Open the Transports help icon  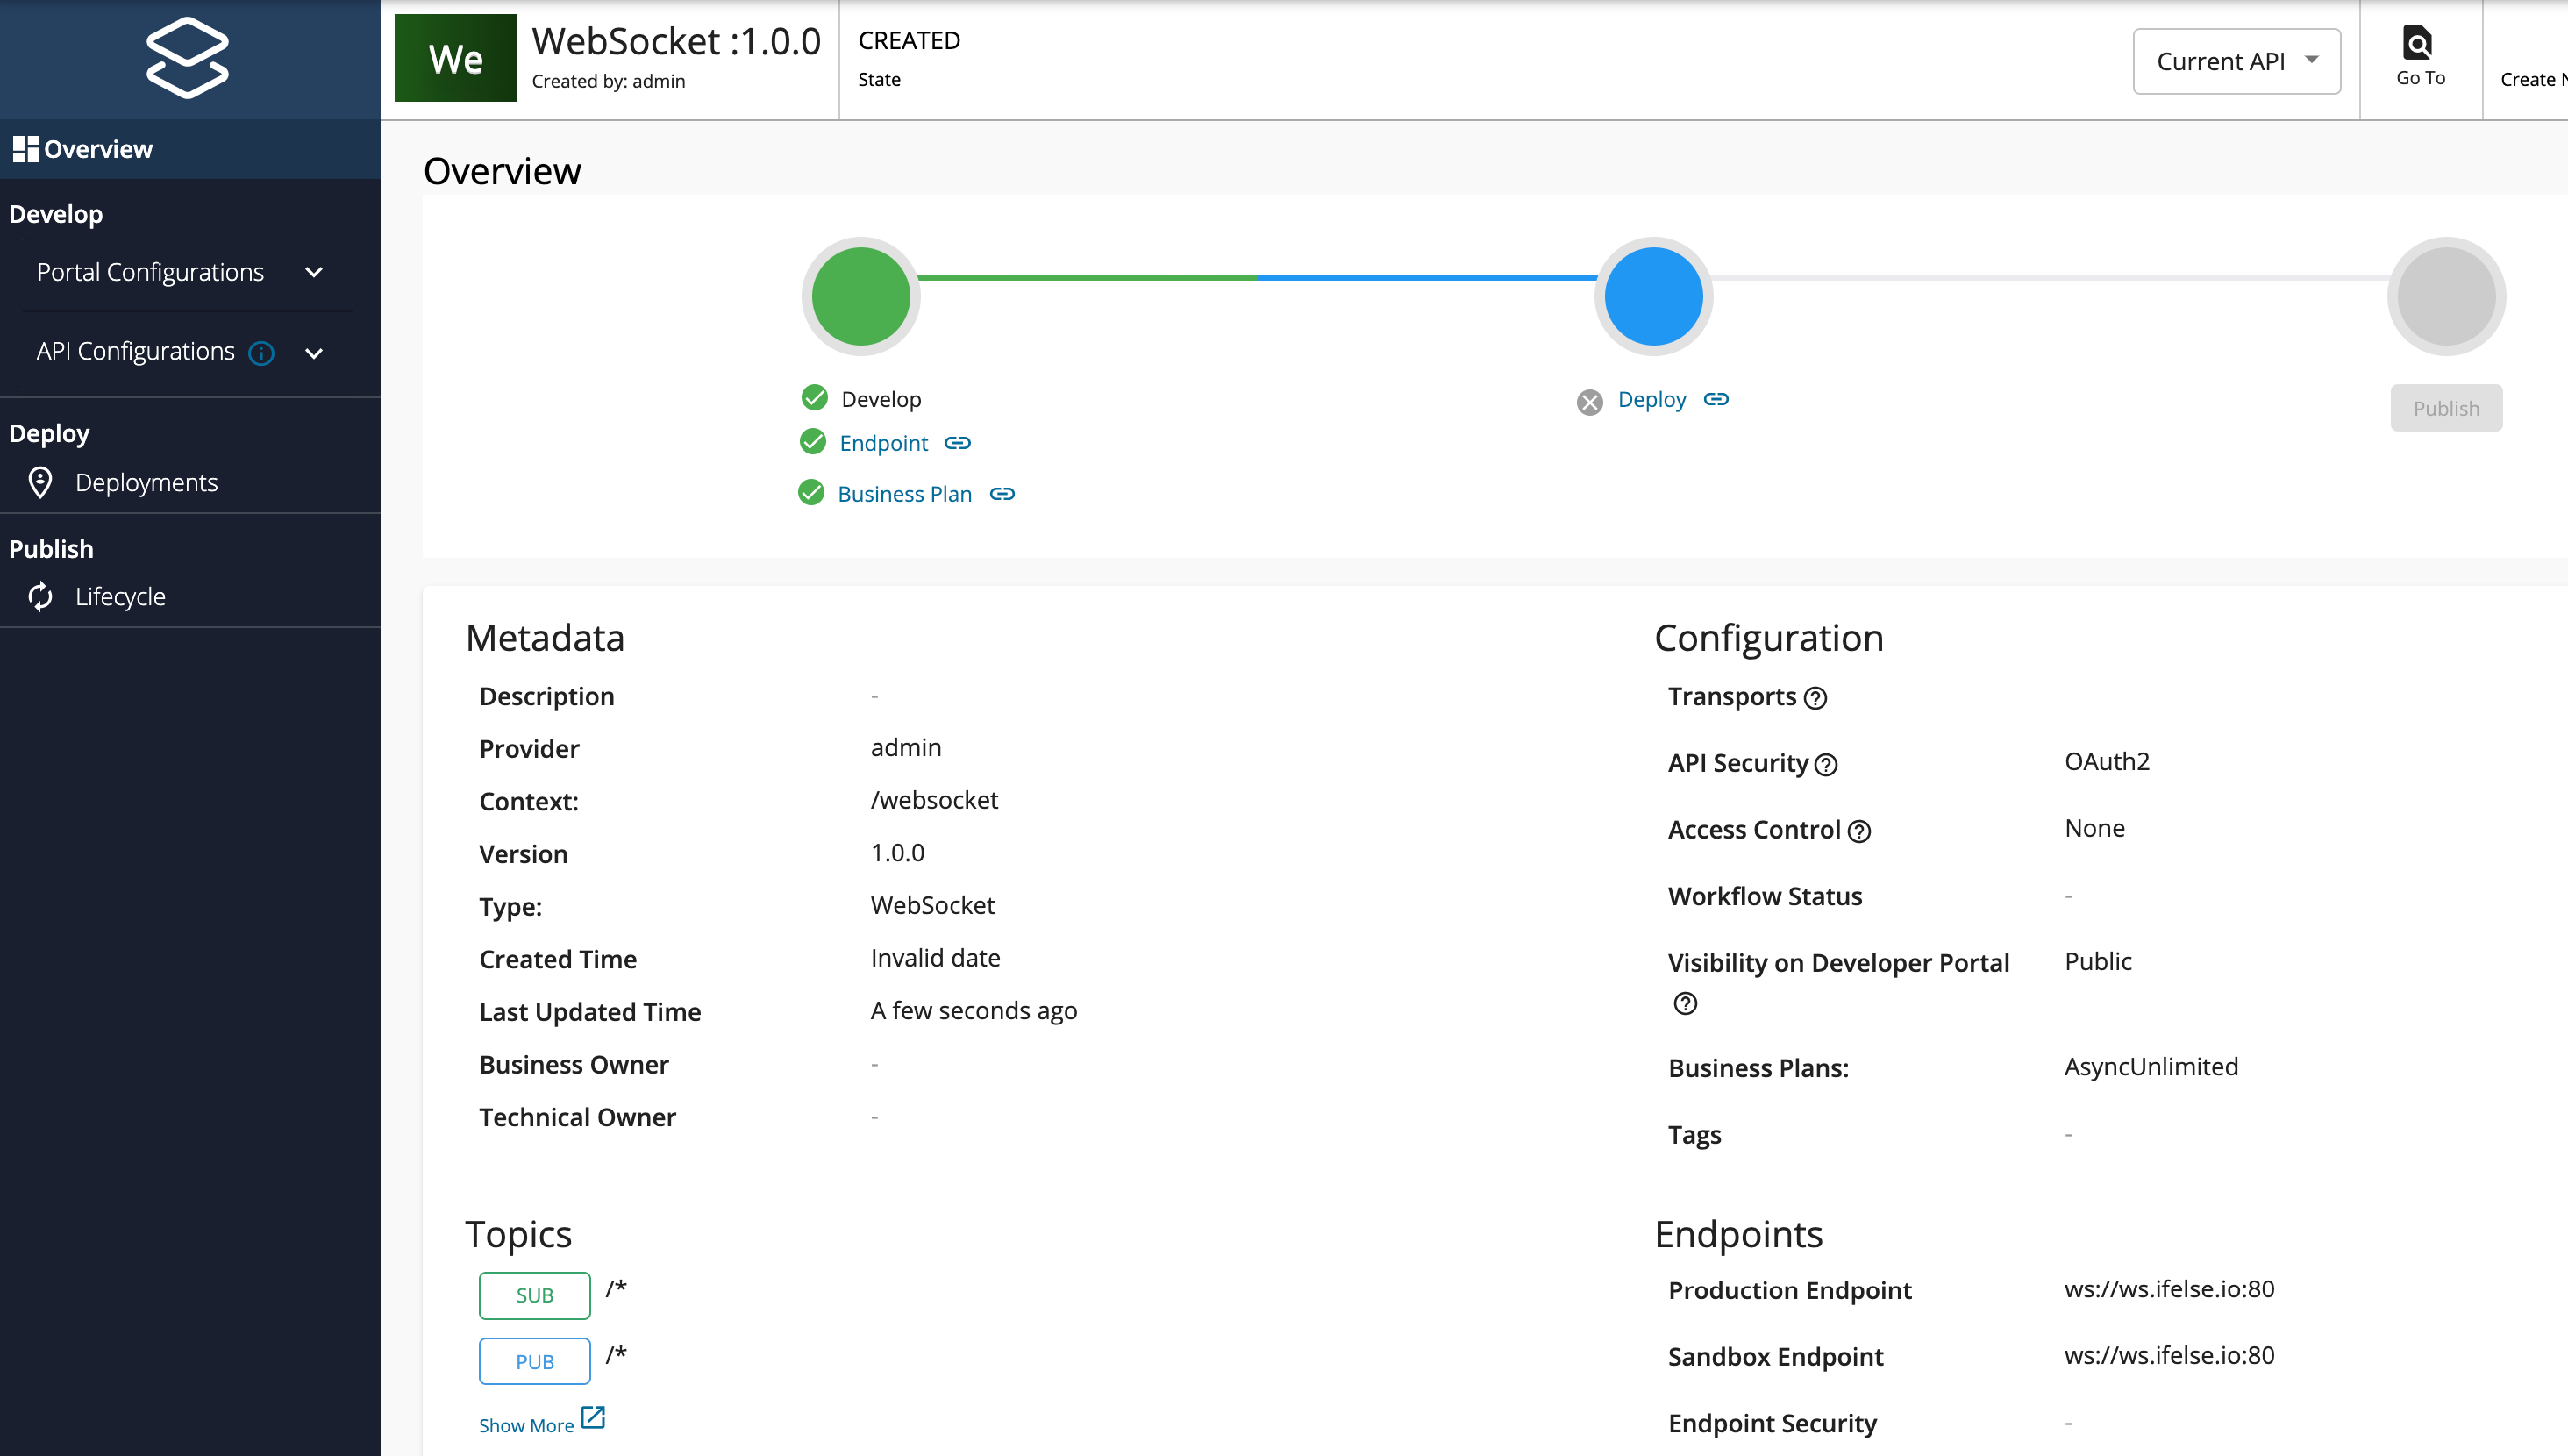coord(1816,698)
